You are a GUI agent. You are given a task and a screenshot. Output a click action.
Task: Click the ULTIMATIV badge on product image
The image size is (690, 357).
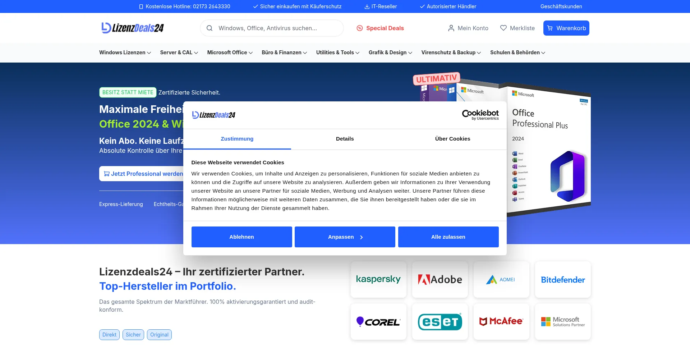click(436, 78)
